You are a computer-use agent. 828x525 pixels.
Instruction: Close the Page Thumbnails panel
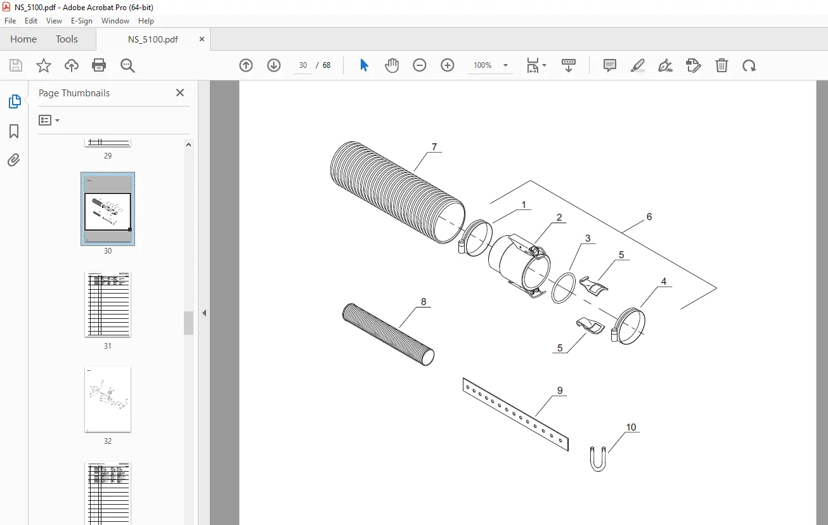[180, 93]
